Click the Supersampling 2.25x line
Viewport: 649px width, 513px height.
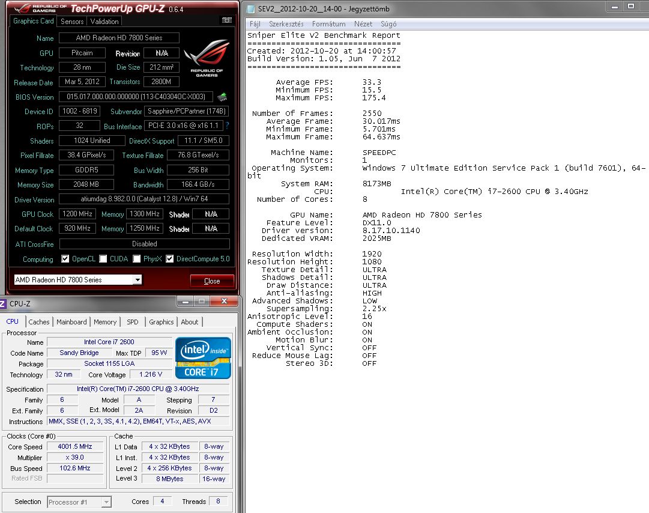point(326,309)
